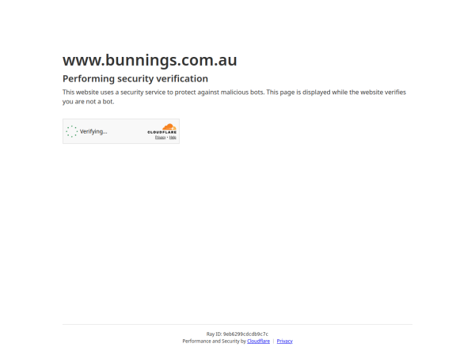Click the www.bunnings.com.au heading
This screenshot has height=351, width=475.
click(x=150, y=60)
